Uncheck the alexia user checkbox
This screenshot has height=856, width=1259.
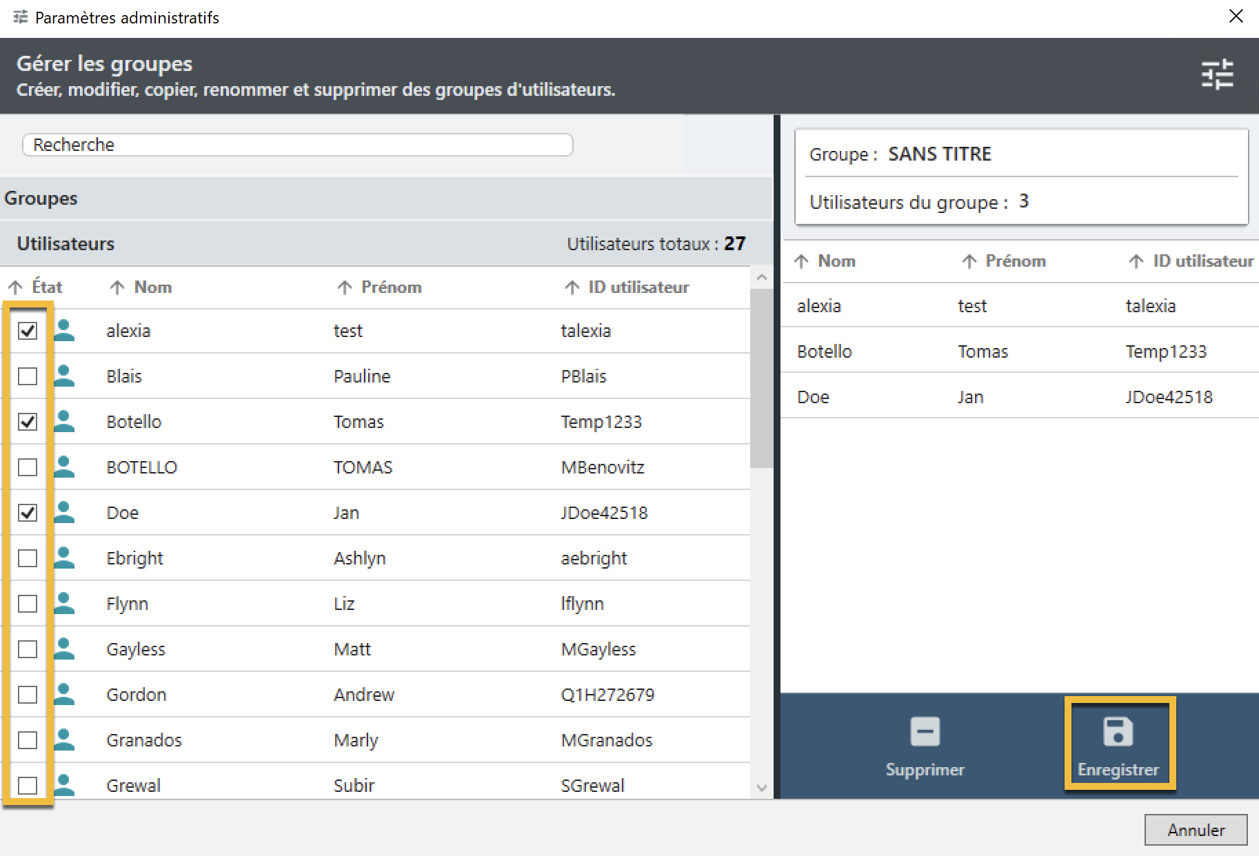click(28, 331)
